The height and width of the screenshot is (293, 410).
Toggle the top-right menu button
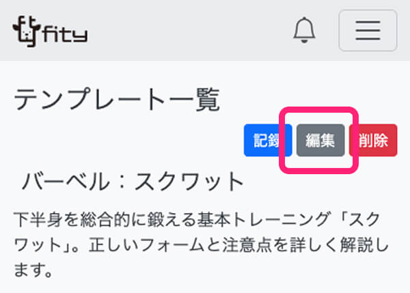click(368, 30)
